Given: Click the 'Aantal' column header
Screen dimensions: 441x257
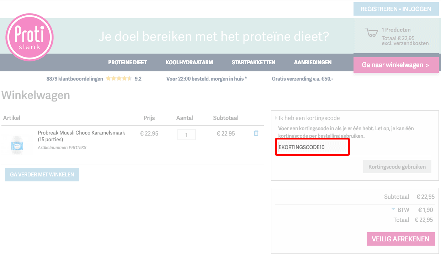Looking at the screenshot, I should coord(185,118).
